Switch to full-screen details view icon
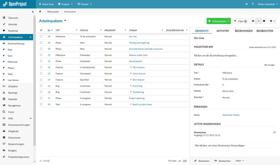The height and width of the screenshot is (165, 280). (x=264, y=21)
